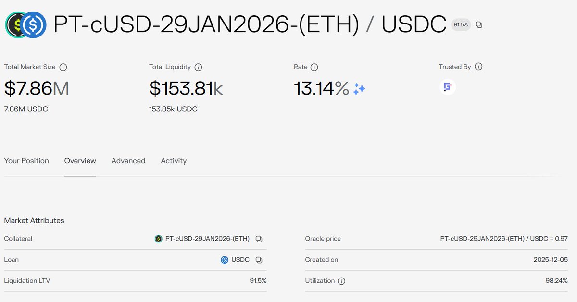Click the Trusted By curator logo
Image resolution: width=577 pixels, height=302 pixels.
[448, 87]
